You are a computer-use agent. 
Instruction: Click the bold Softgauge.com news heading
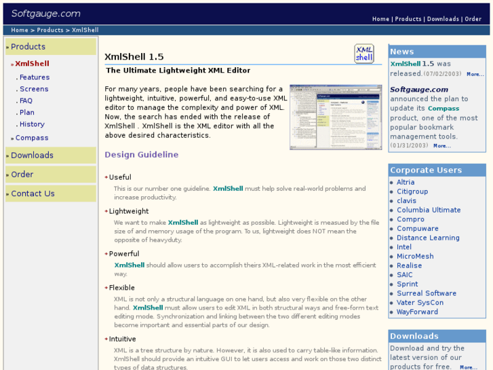(419, 90)
